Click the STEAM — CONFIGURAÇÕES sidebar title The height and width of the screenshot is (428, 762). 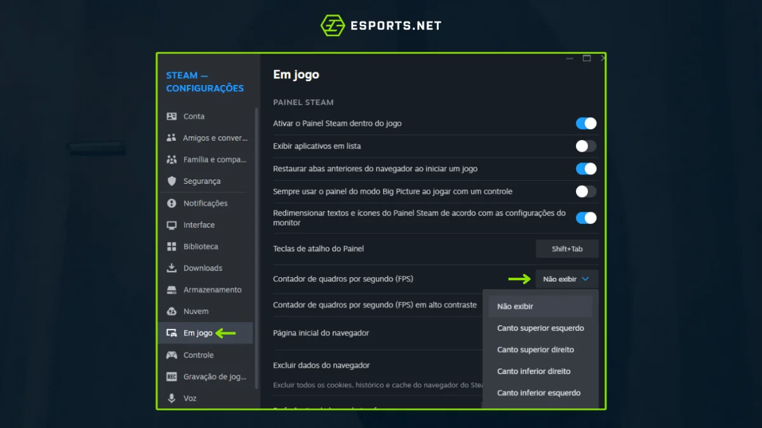(x=204, y=82)
